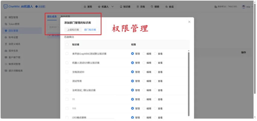Image resolution: width=257 pixels, height=121 pixels.
Task: Check the select-all 知识库 header checkbox
Action: coord(67,45)
